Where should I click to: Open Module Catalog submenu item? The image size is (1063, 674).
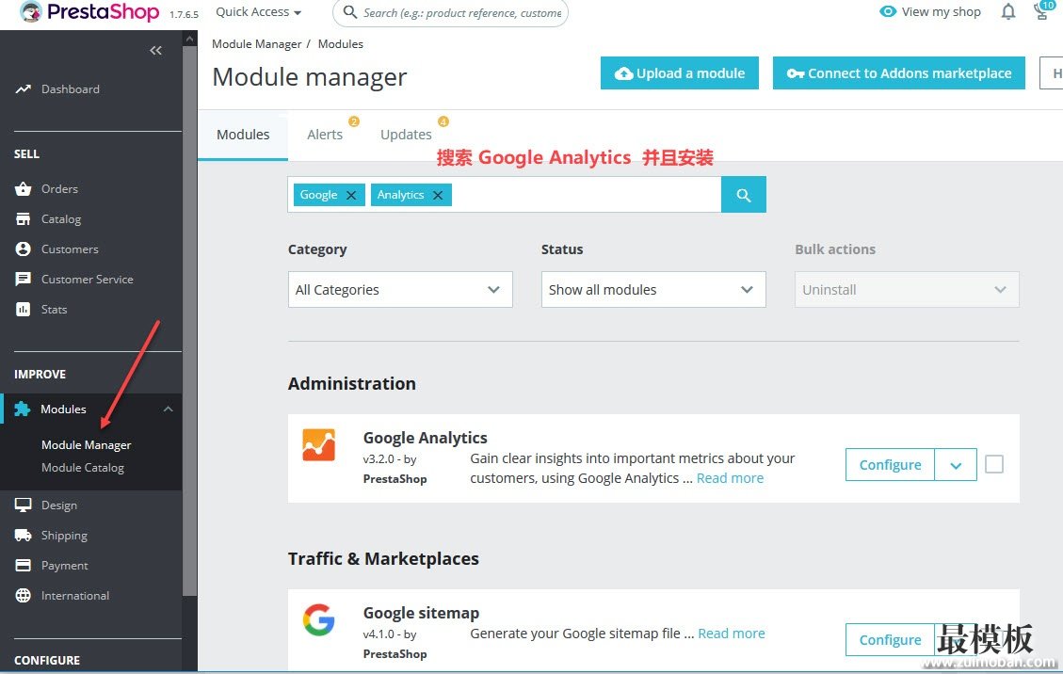(x=83, y=468)
